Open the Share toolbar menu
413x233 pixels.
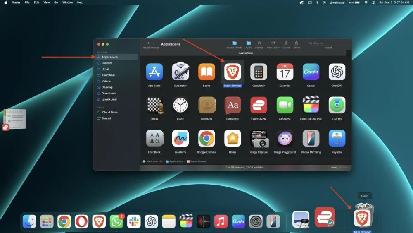(297, 43)
